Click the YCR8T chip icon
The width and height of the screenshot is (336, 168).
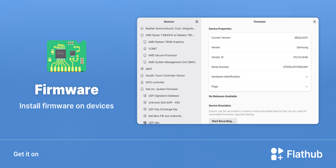[x=145, y=49]
